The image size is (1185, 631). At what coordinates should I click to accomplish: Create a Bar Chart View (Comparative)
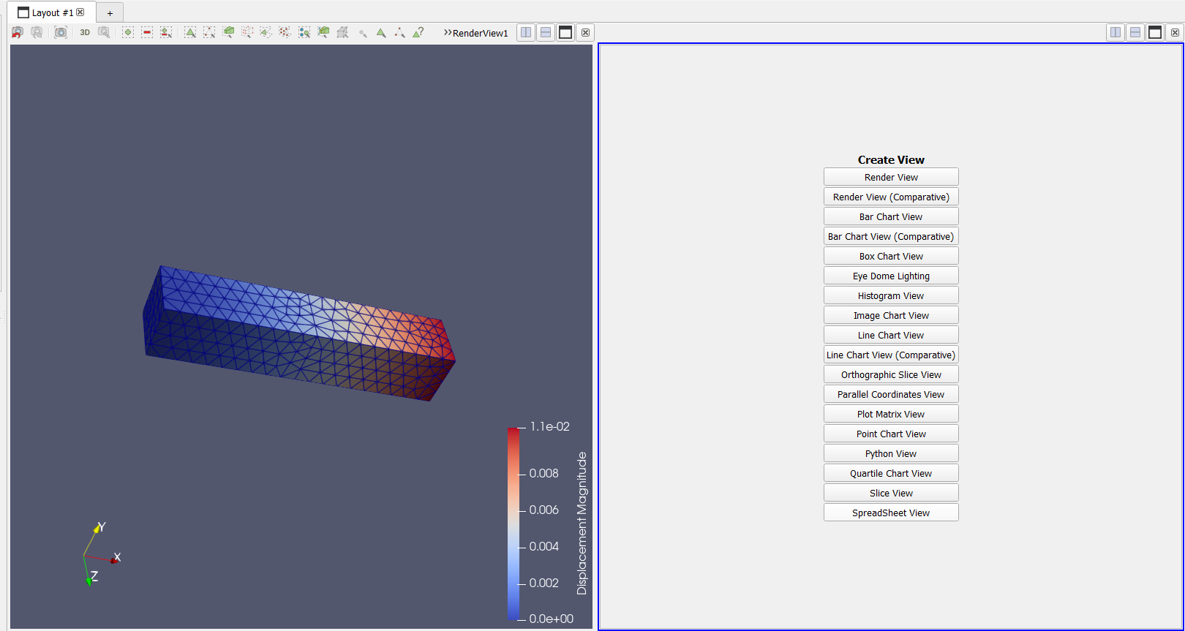(891, 236)
